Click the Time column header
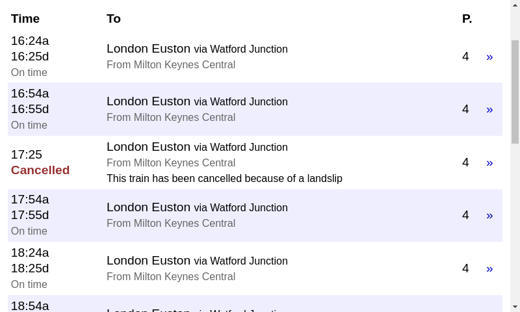Image resolution: width=520 pixels, height=312 pixels. [x=25, y=19]
